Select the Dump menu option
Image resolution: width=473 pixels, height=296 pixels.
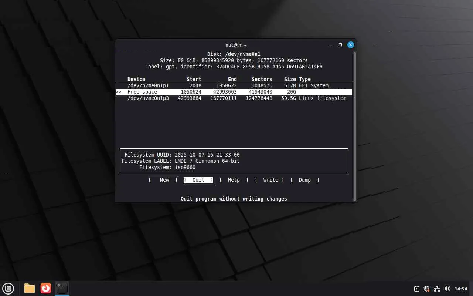(x=305, y=180)
